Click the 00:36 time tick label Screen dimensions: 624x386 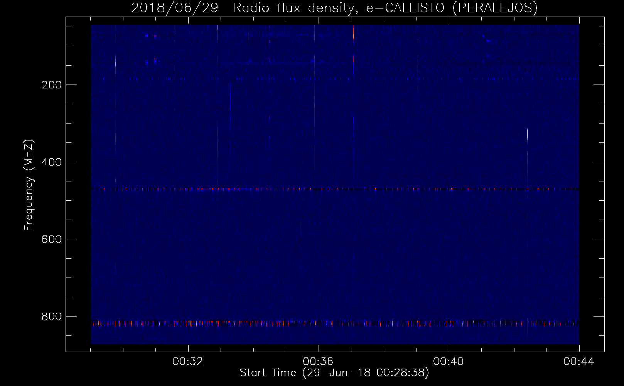pyautogui.click(x=318, y=362)
